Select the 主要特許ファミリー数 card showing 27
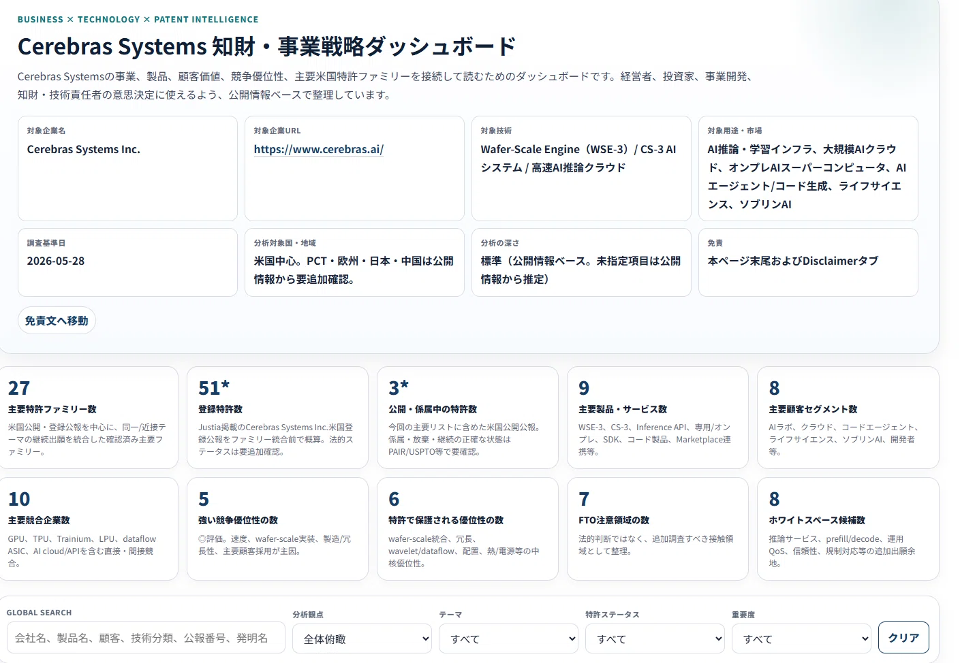960x663 pixels. 89,418
